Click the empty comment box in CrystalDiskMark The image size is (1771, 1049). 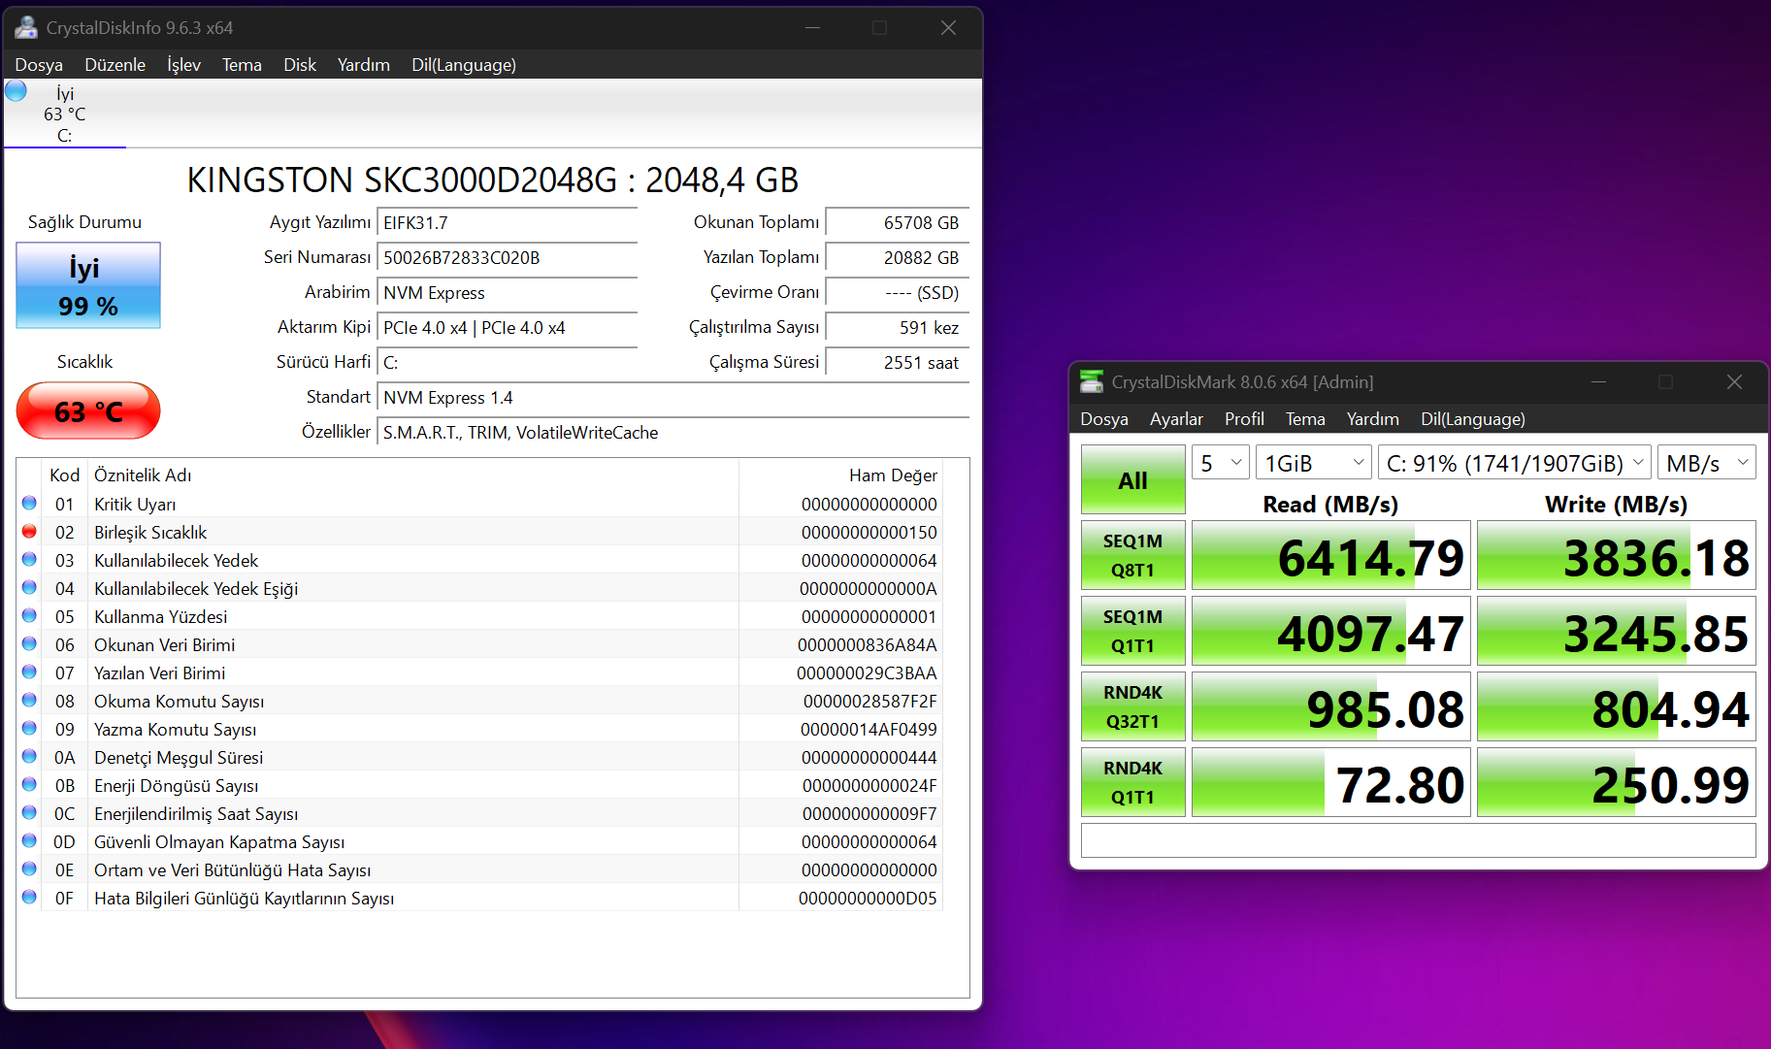click(1419, 840)
